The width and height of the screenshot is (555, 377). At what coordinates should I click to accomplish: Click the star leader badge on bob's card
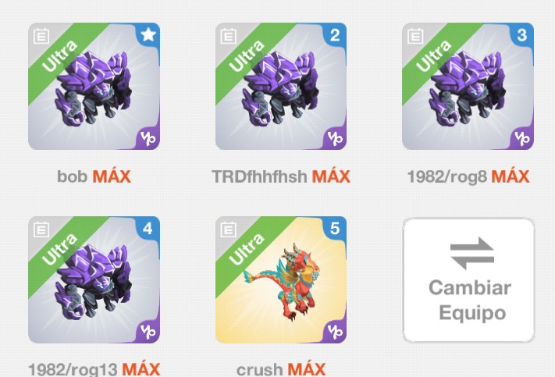pyautogui.click(x=148, y=34)
